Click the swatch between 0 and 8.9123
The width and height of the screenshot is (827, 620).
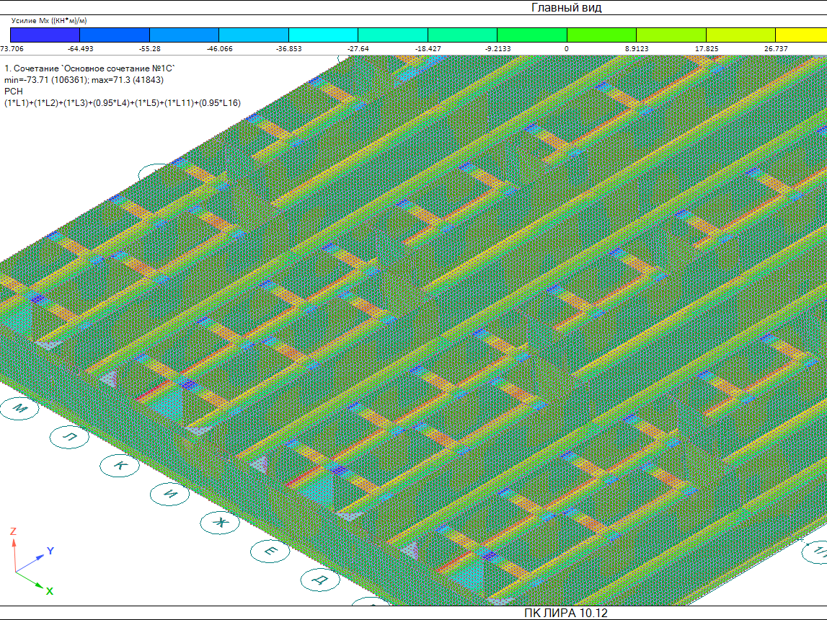coord(602,35)
